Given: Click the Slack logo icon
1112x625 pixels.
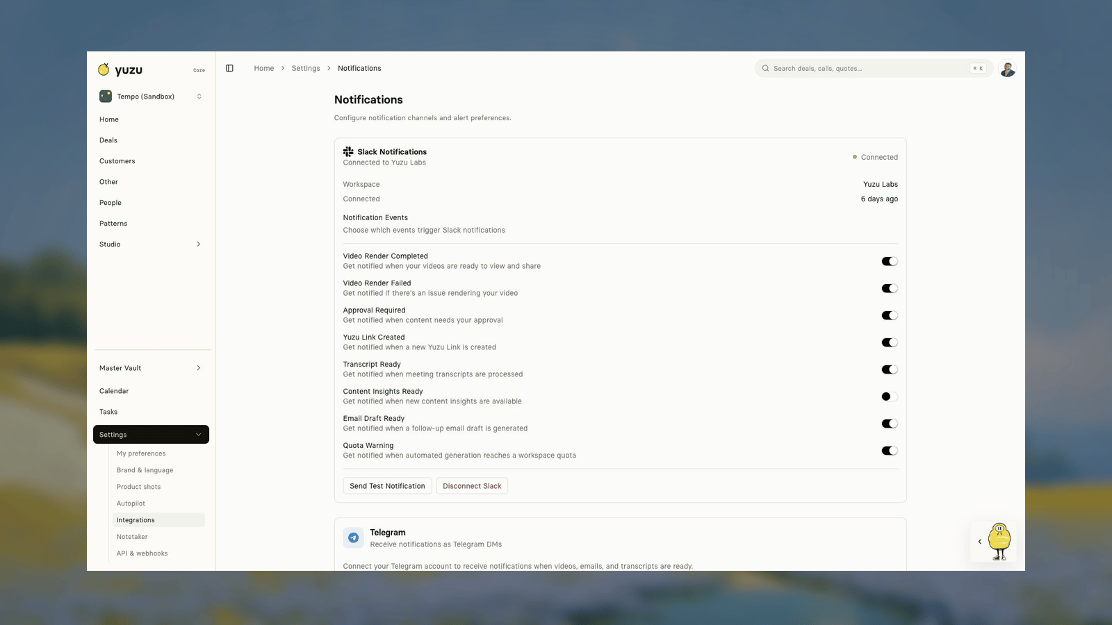Looking at the screenshot, I should pyautogui.click(x=348, y=151).
